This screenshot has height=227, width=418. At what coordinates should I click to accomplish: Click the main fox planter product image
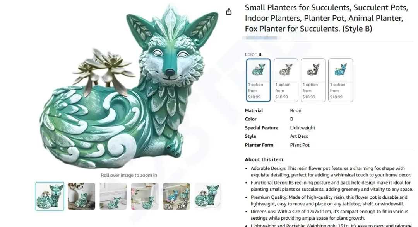[x=129, y=88]
